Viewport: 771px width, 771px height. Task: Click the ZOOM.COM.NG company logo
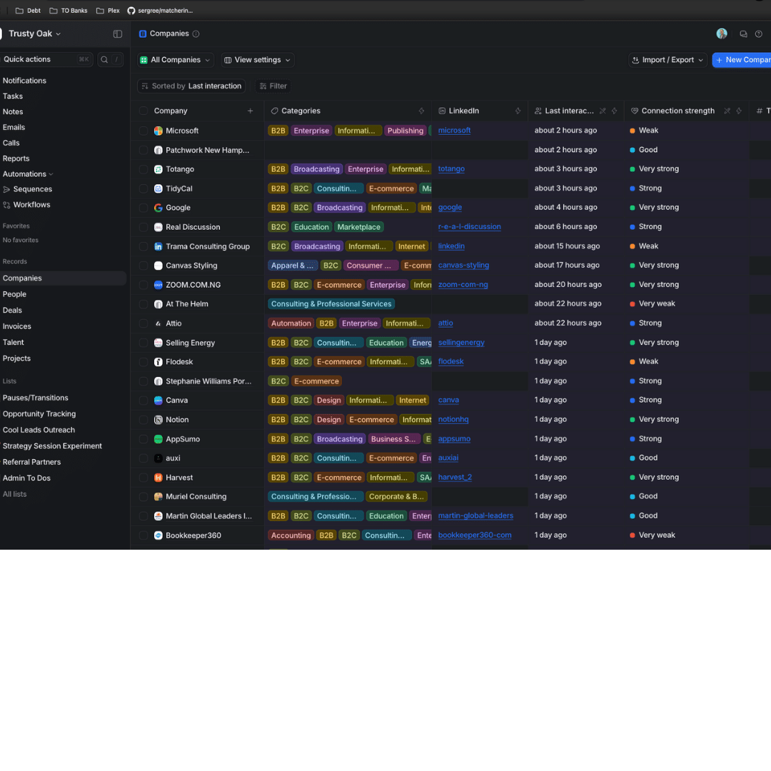point(158,285)
